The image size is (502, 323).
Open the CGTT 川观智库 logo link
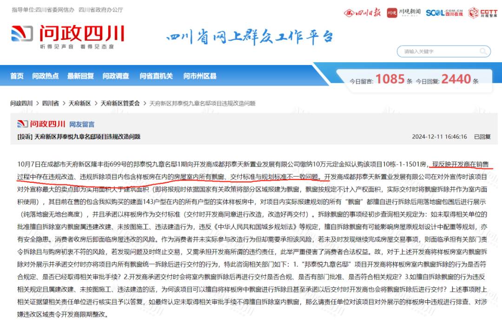pos(483,13)
